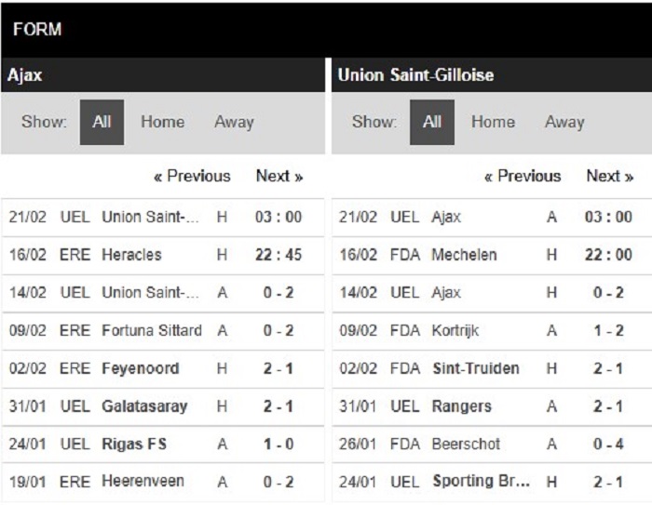
Task: Open Ajax vs Feyenoord match row
Action: click(x=163, y=369)
